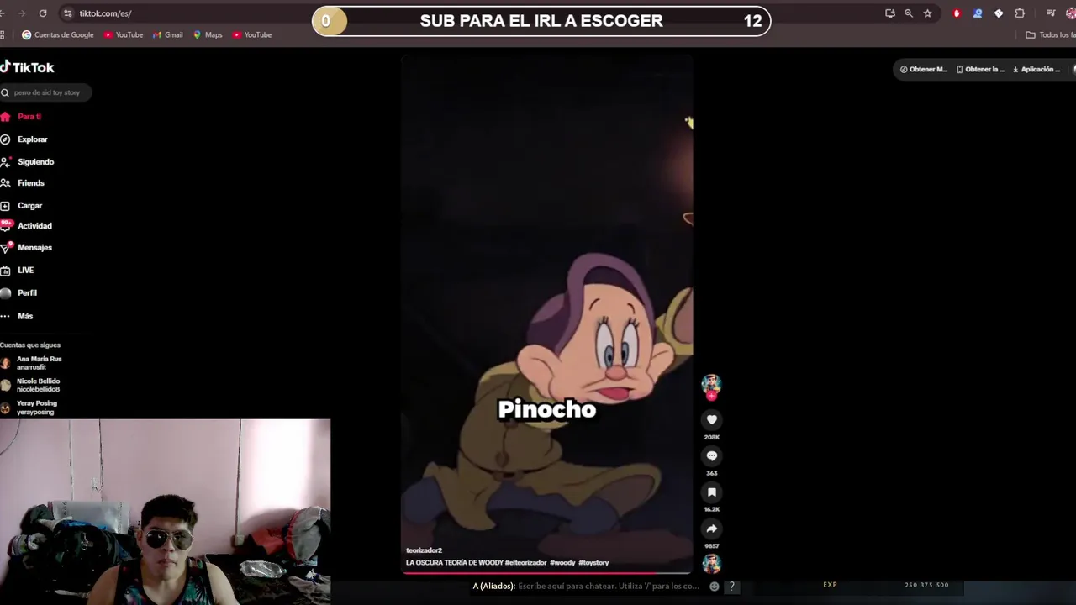Open red hand ad-blocker extension
Image resolution: width=1076 pixels, height=605 pixels.
pyautogui.click(x=957, y=13)
